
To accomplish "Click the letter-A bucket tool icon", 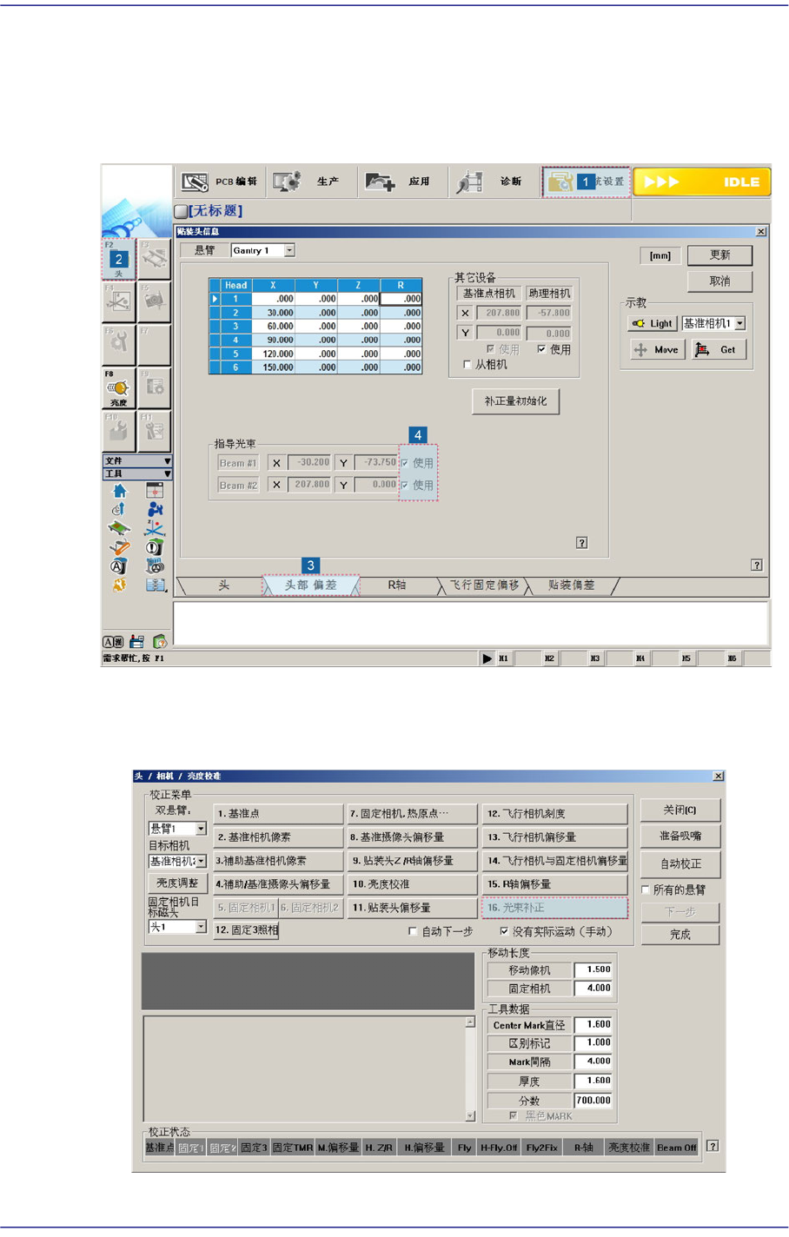I will pos(119,566).
